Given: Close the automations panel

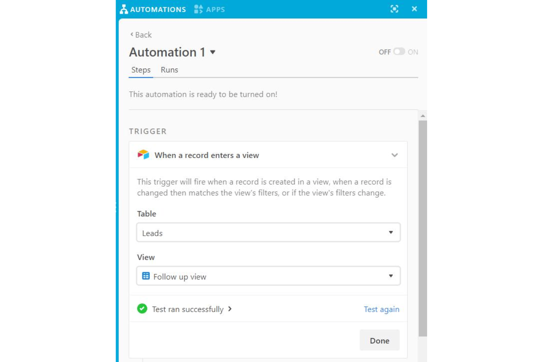Looking at the screenshot, I should pos(414,9).
